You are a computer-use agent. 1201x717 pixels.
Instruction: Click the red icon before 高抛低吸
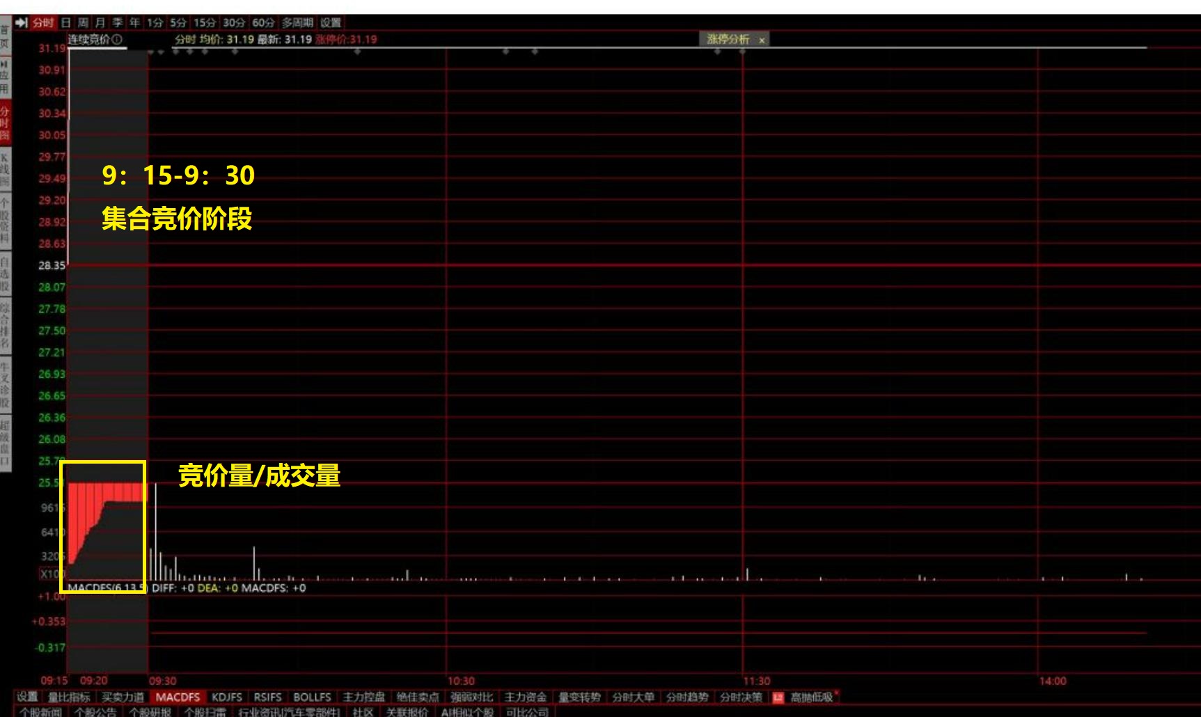778,697
